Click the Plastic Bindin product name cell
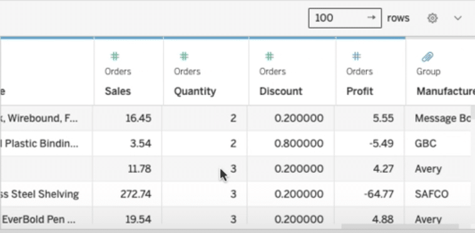475x233 pixels. click(x=47, y=144)
